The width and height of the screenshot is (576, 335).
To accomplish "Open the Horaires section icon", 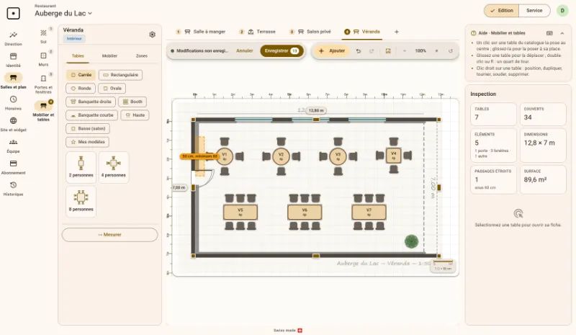I will [x=13, y=99].
